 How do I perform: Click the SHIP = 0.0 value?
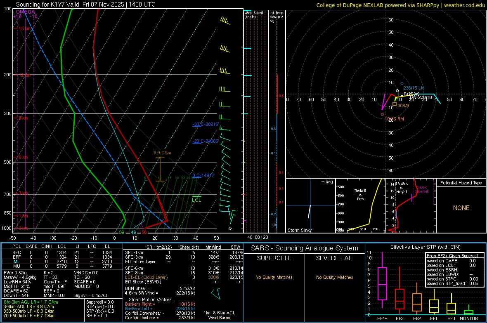(x=97, y=316)
